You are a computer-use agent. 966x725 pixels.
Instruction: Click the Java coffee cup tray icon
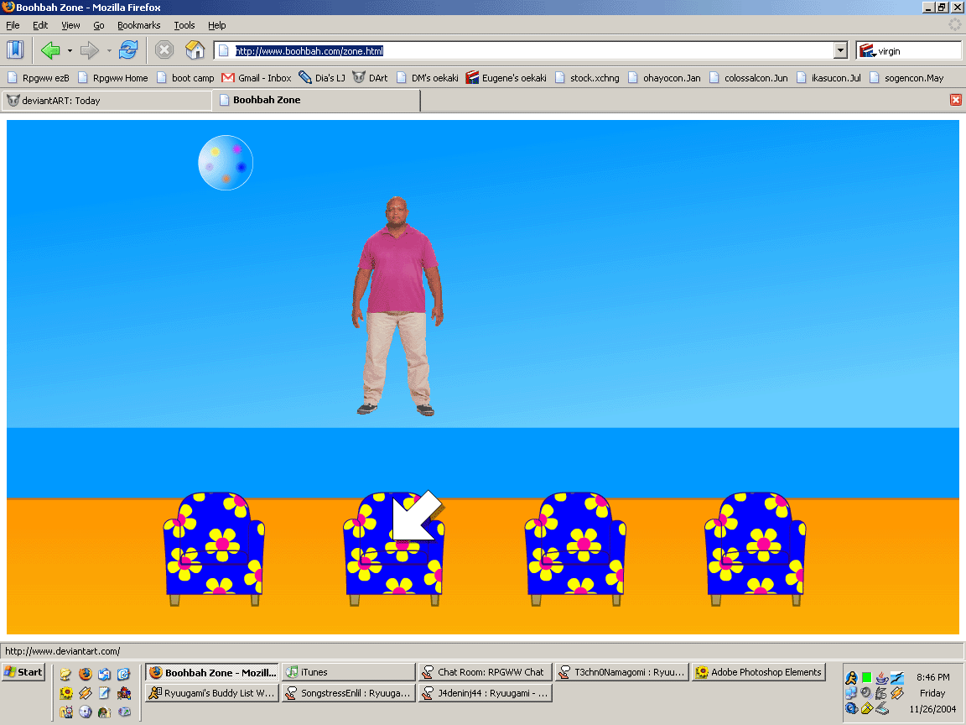tap(881, 678)
